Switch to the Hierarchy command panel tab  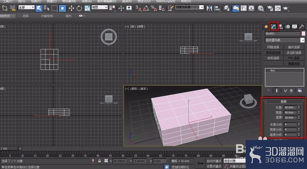pos(281,27)
